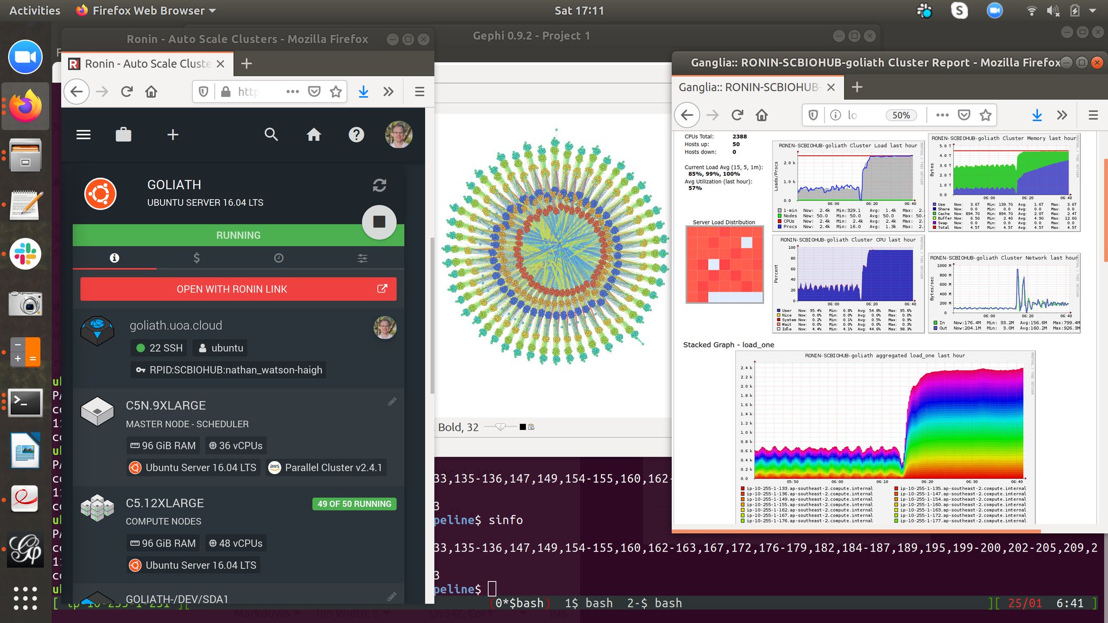Click the 50% zoom indicator in Ganglia URL bar
This screenshot has width=1108, height=623.
(901, 115)
